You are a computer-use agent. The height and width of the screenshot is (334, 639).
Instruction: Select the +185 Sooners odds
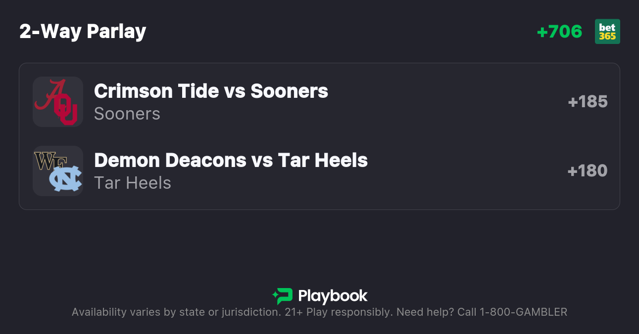pyautogui.click(x=588, y=102)
